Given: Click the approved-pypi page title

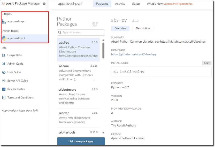Looking at the screenshot, I should click(x=70, y=4).
